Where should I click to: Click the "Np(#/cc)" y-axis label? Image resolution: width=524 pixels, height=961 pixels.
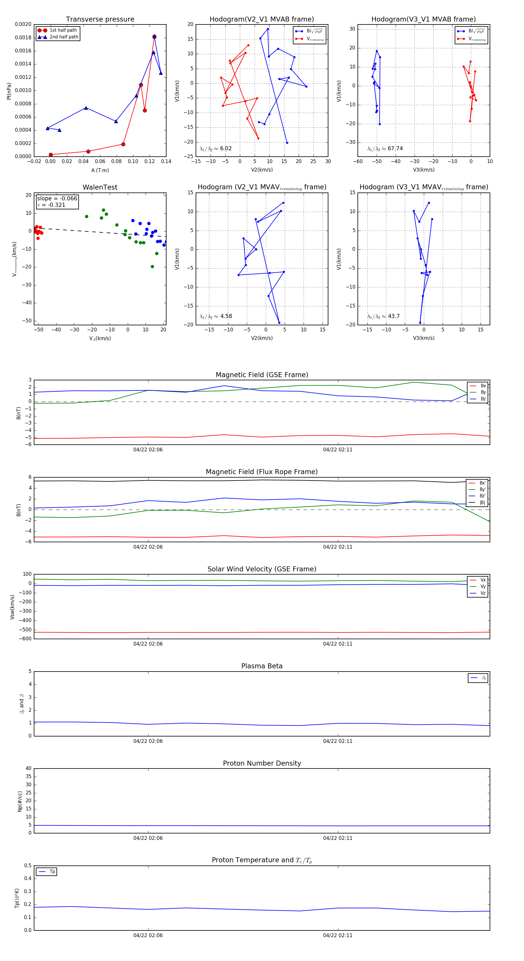[20, 801]
